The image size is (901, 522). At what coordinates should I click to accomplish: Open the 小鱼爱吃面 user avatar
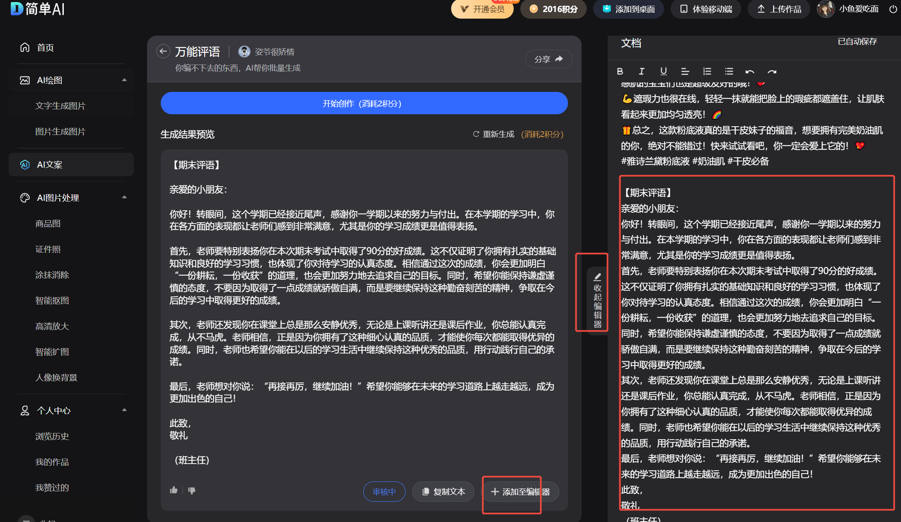point(826,9)
